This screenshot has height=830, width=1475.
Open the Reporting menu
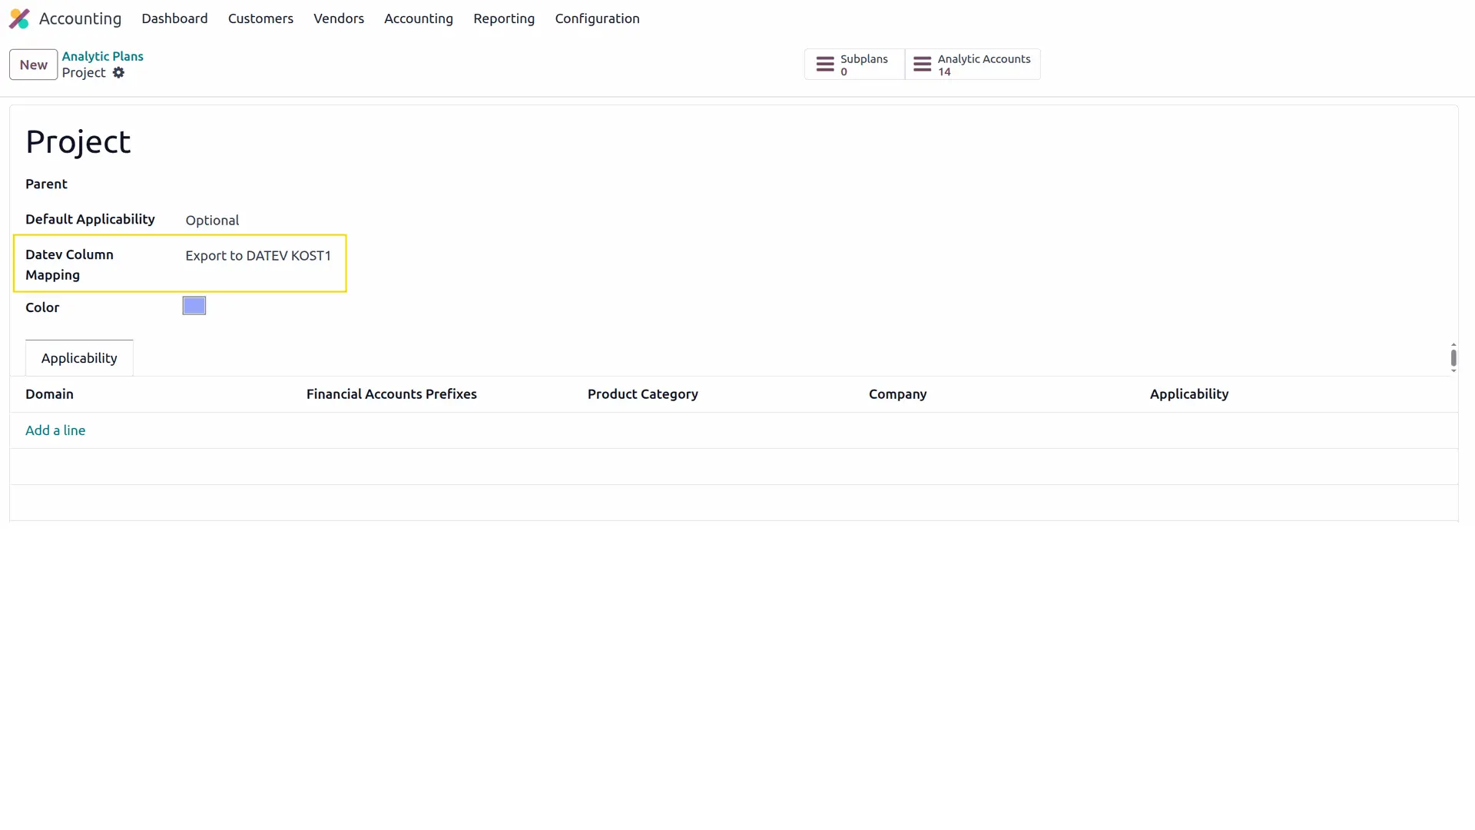[x=504, y=18]
